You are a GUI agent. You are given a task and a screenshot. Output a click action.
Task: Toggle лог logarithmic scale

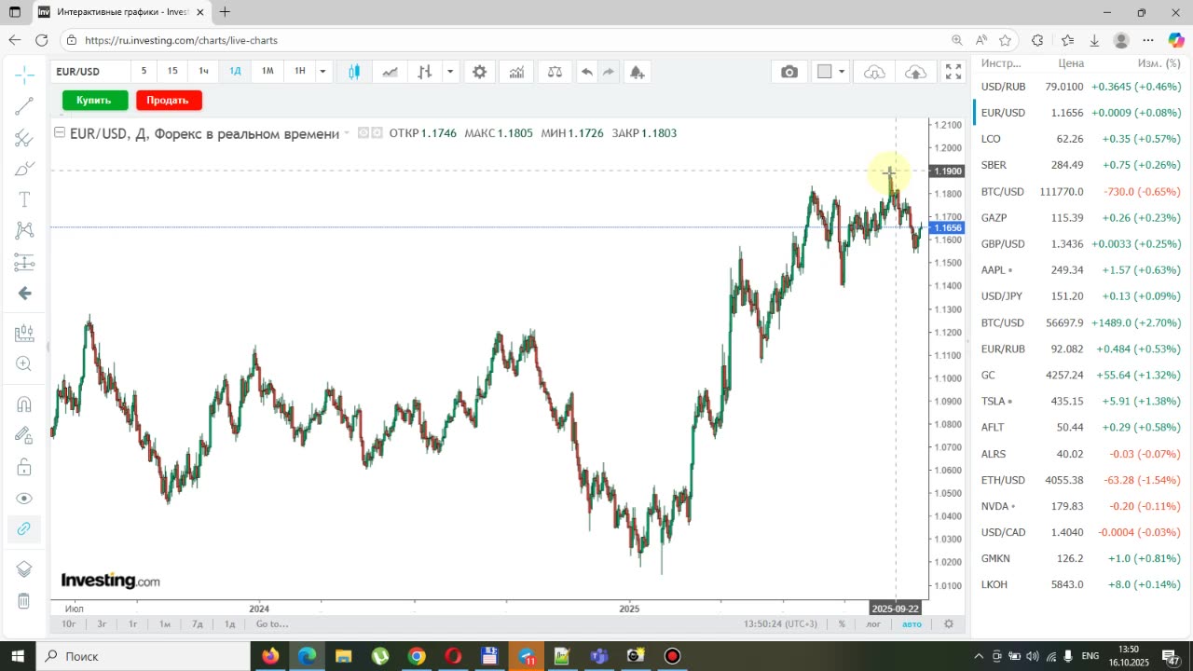click(x=873, y=624)
